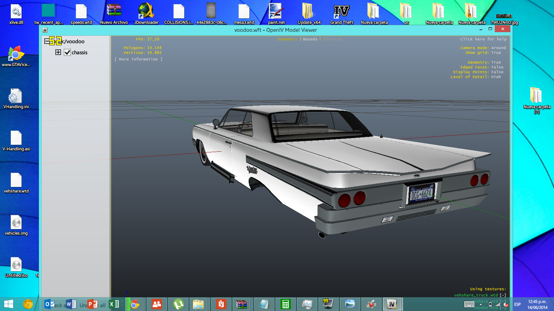Select the chassis tree item label
This screenshot has width=554, height=311.
[x=80, y=53]
